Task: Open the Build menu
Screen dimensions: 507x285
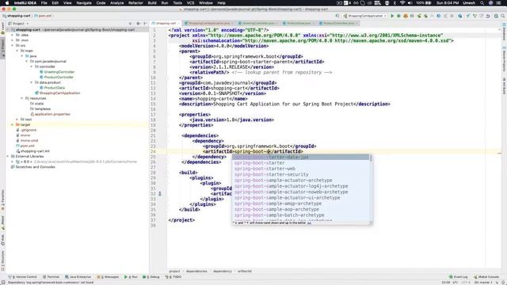Action: pyautogui.click(x=152, y=3)
